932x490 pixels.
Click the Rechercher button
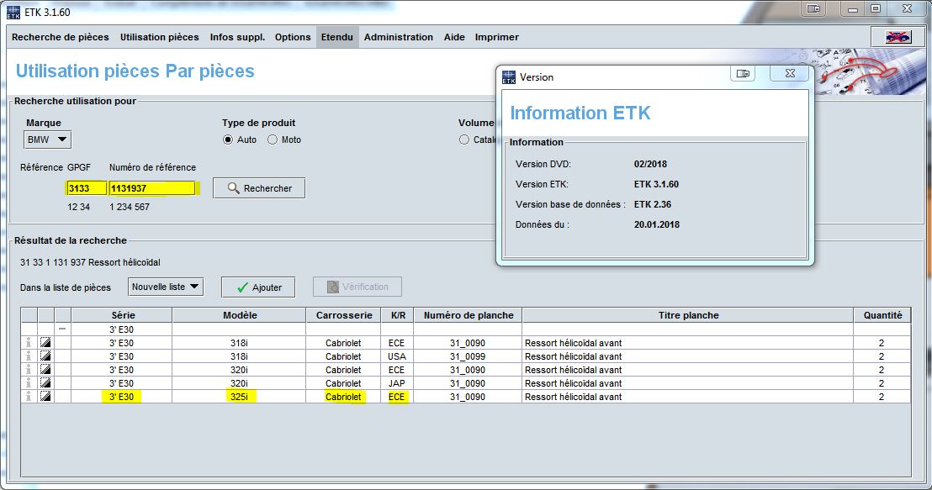pyautogui.click(x=259, y=188)
